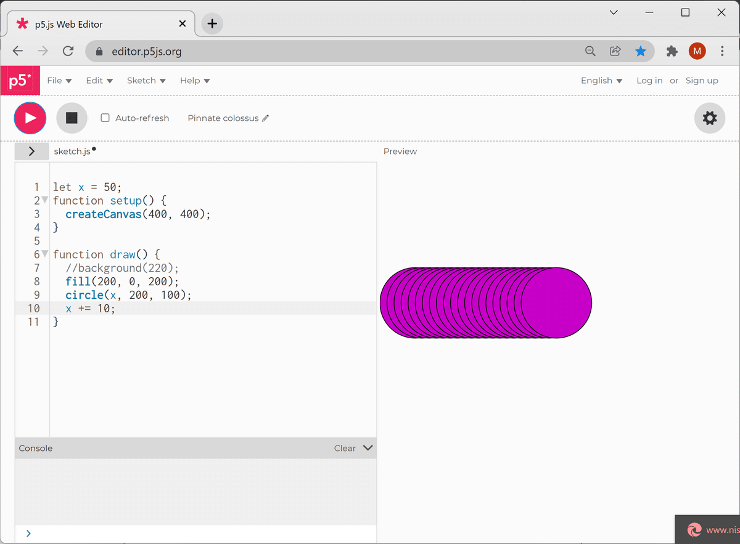Click the magenta circles in preview canvas
This screenshot has height=544, width=740.
point(486,303)
